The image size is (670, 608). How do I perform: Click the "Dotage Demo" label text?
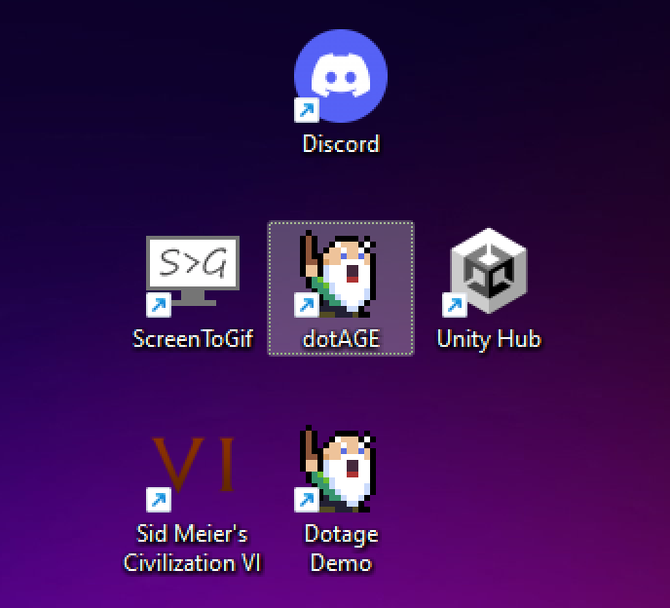click(x=341, y=549)
